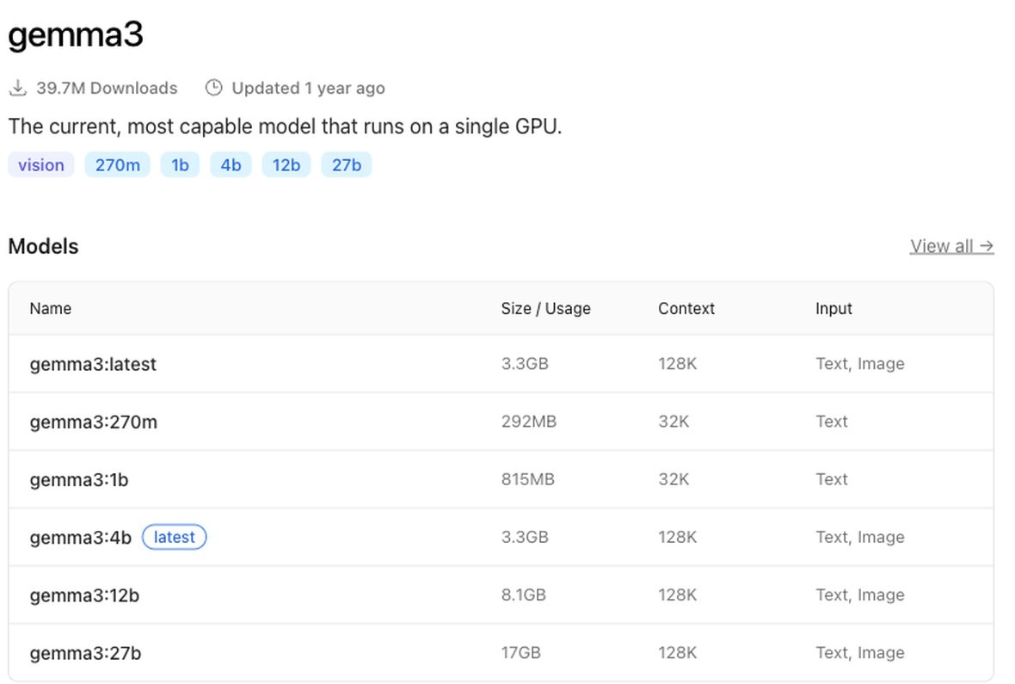
Task: Click the 292MB size value
Action: [x=529, y=422]
